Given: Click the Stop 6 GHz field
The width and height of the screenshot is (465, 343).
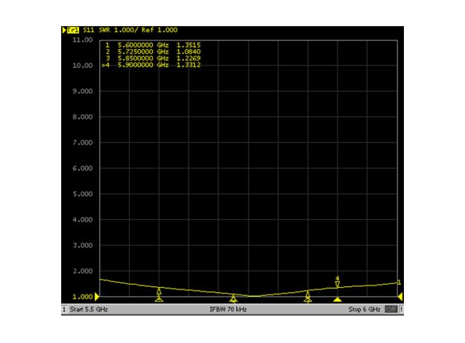Looking at the screenshot, I should pos(364,309).
